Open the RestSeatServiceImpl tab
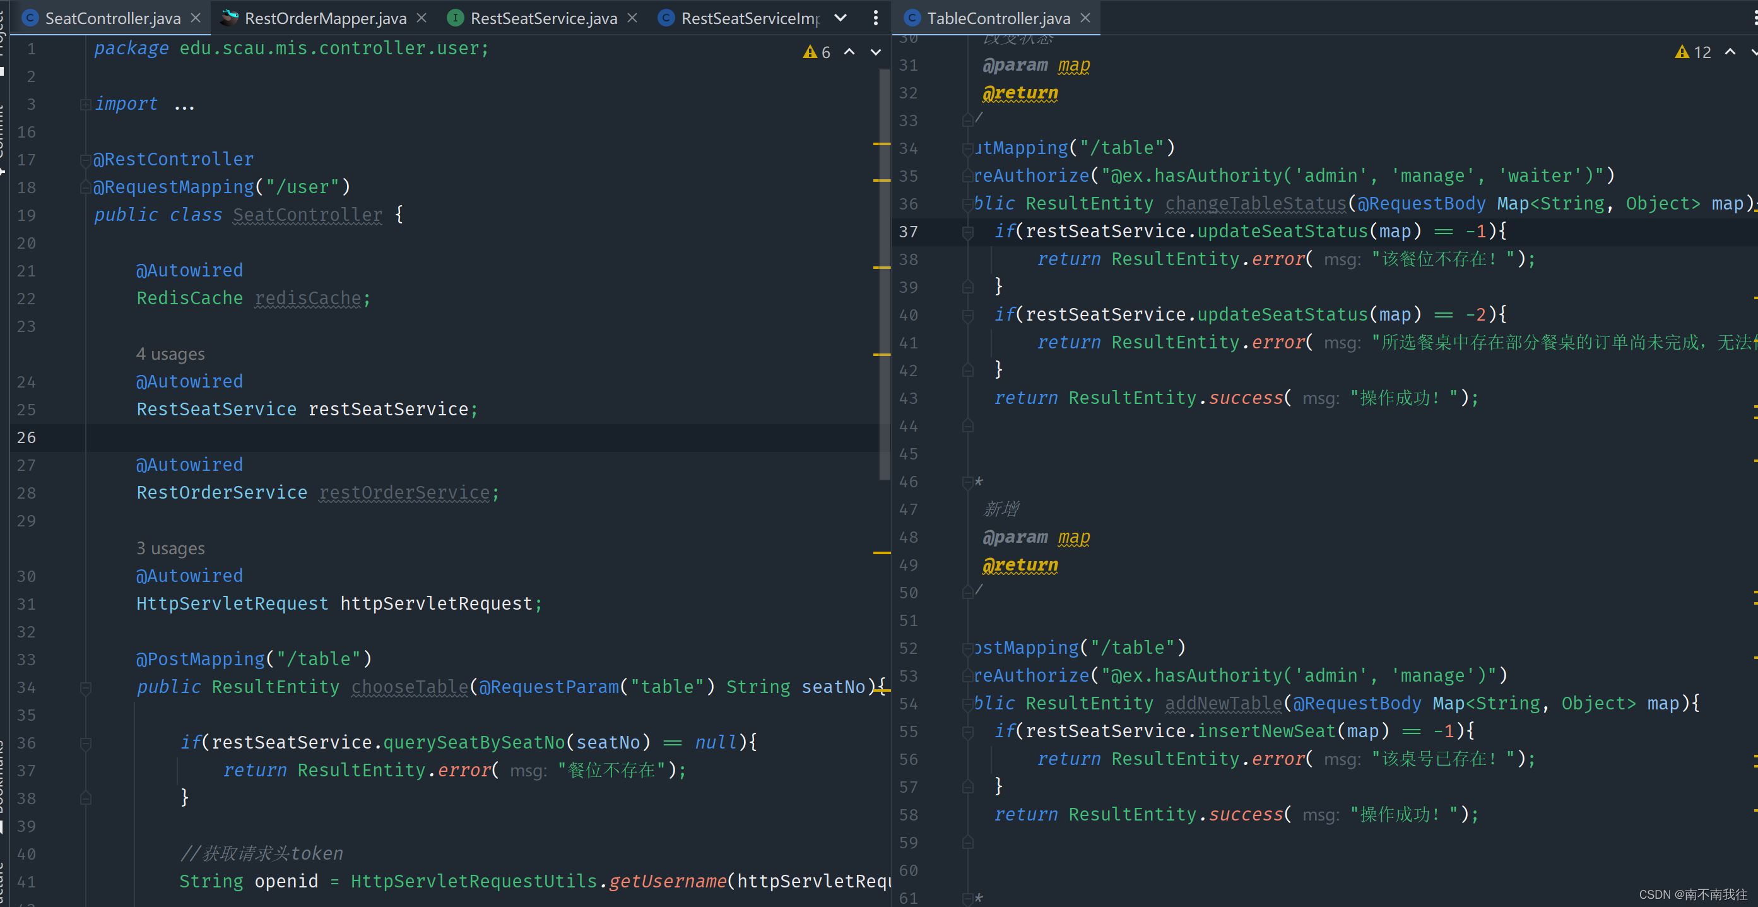The image size is (1758, 907). pyautogui.click(x=750, y=18)
